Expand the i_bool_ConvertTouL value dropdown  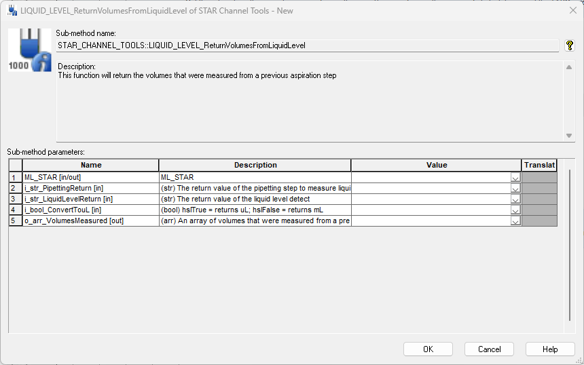[515, 210]
